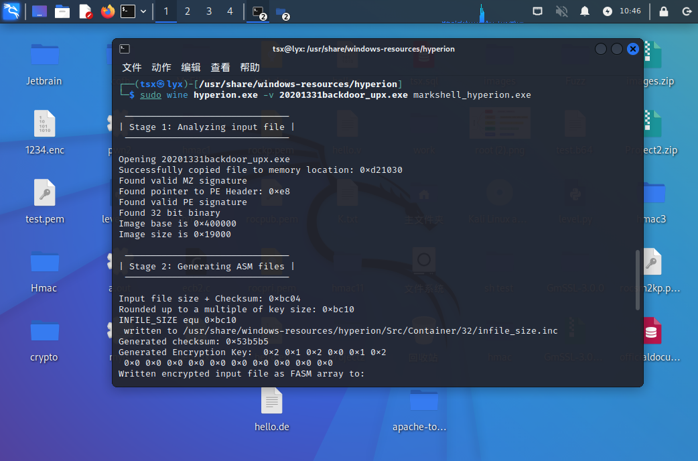Open the terminal emulator panel launcher
The height and width of the screenshot is (461, 698).
pyautogui.click(x=128, y=11)
